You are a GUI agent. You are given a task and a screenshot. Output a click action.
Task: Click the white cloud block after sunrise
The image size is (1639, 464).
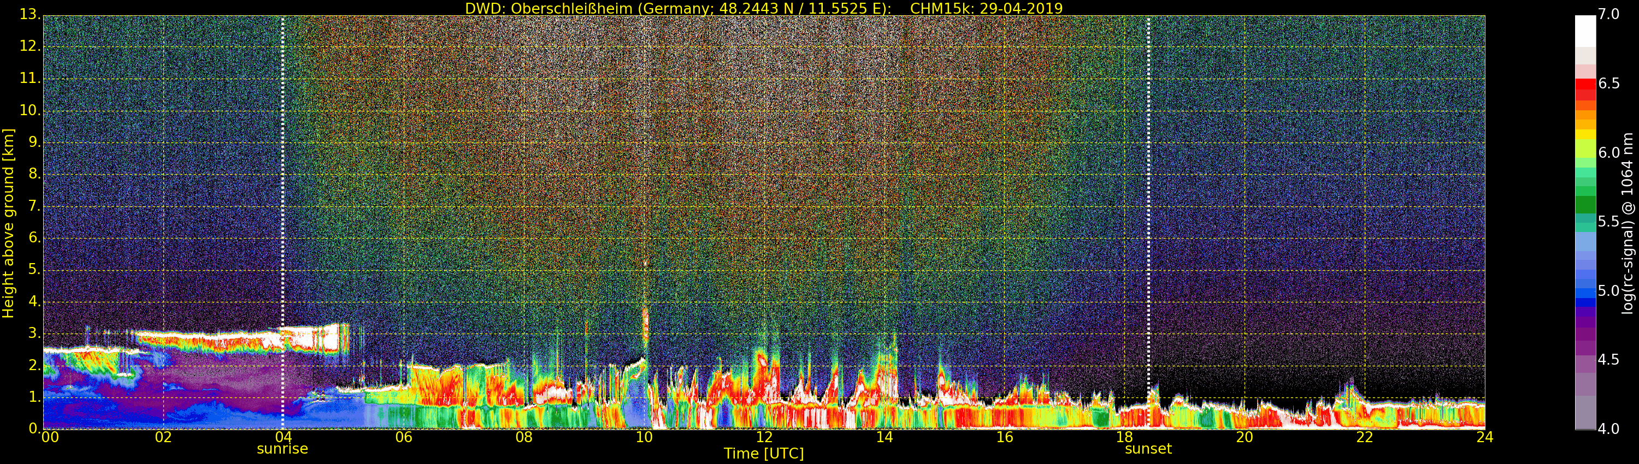pyautogui.click(x=312, y=338)
